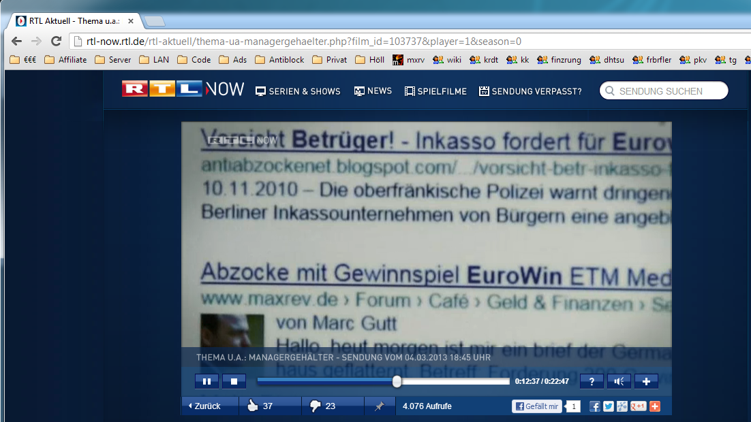The image size is (751, 422).
Task: Open the player help question mark
Action: pyautogui.click(x=592, y=382)
